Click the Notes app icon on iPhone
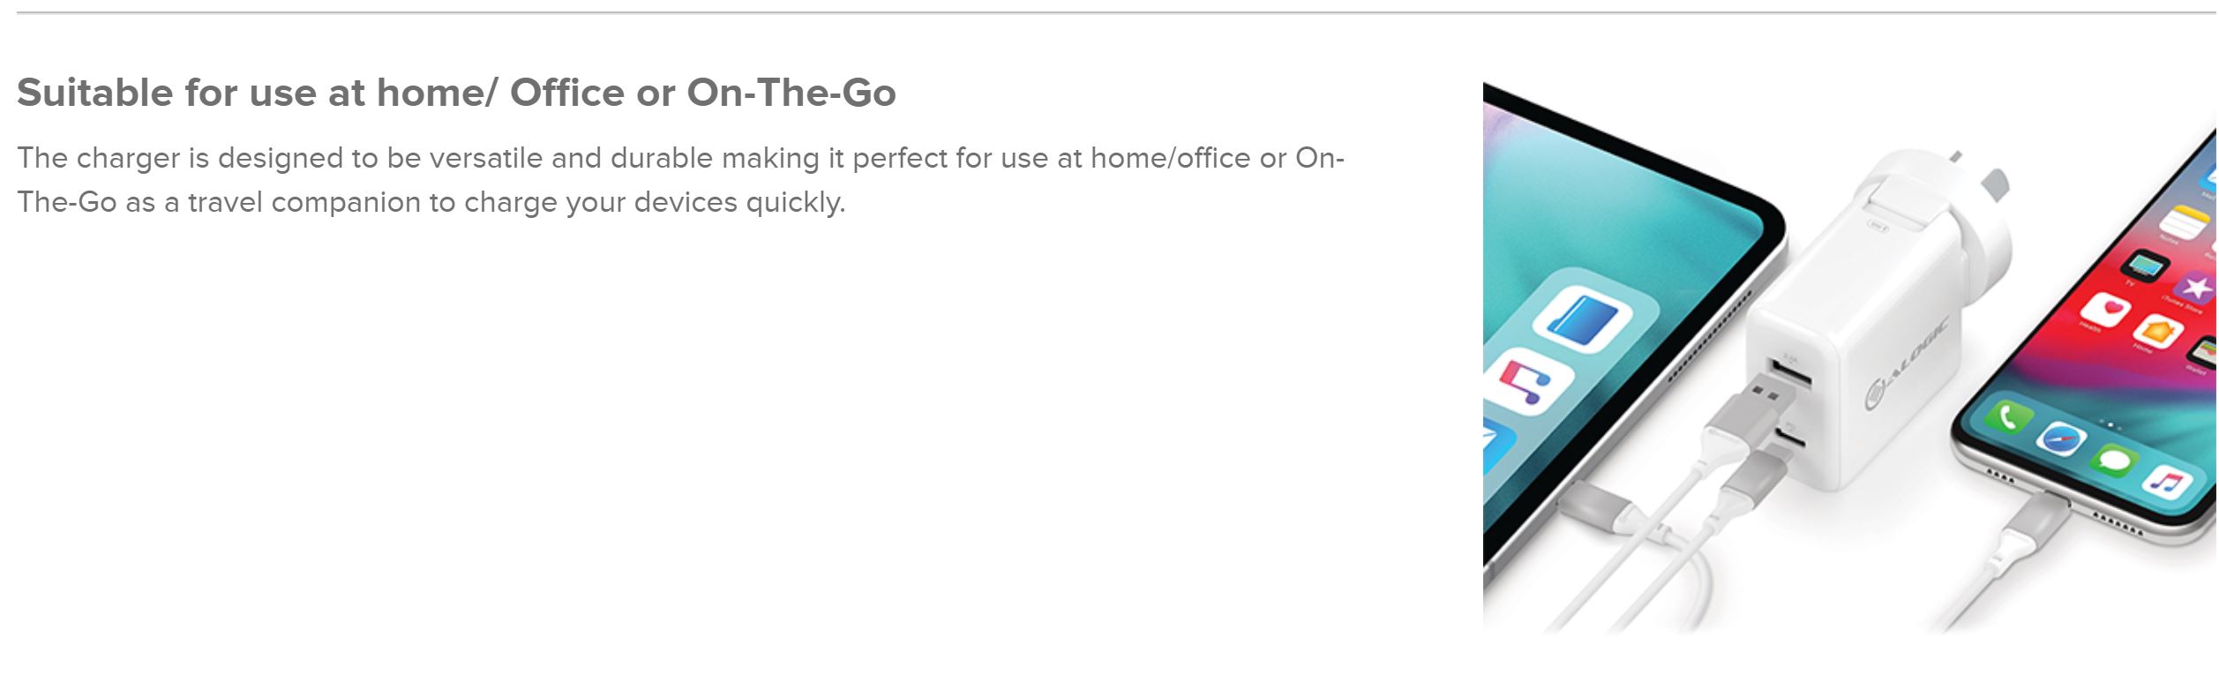Image resolution: width=2219 pixels, height=697 pixels. tap(2183, 221)
